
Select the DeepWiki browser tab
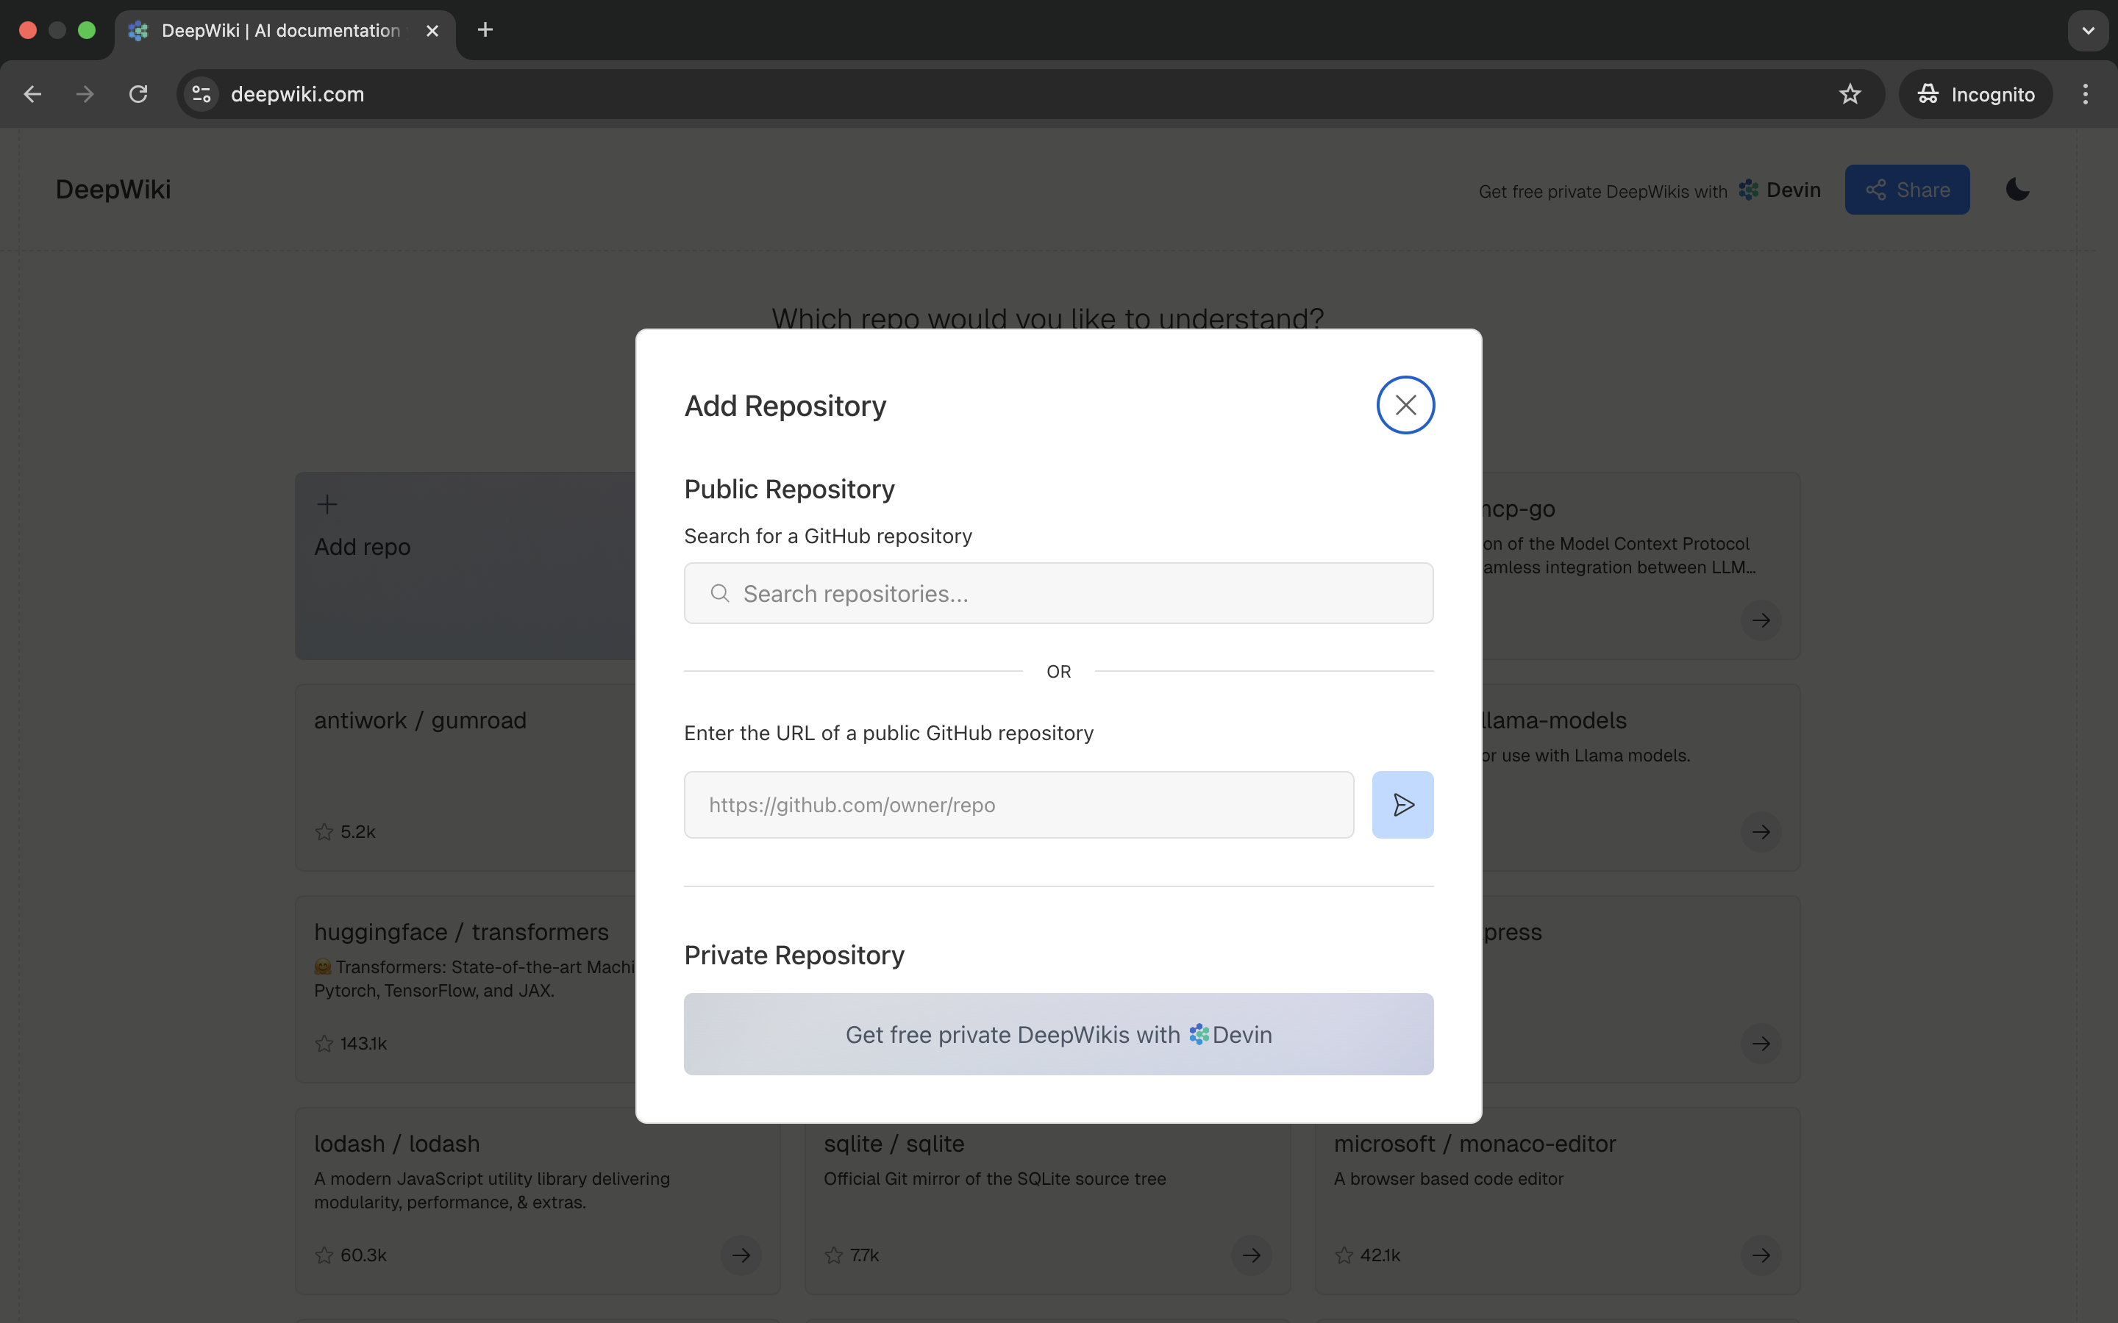tap(280, 31)
